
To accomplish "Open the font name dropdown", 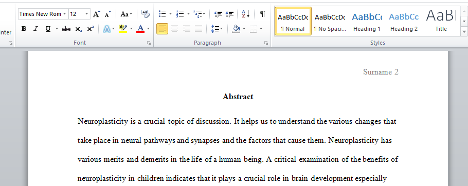I will 64,14.
